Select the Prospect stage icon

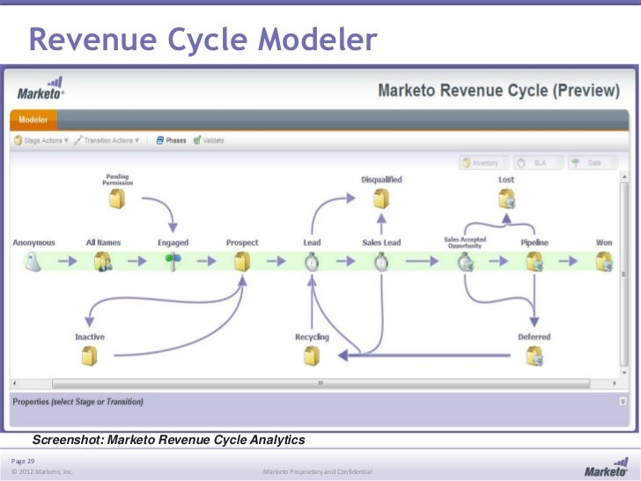tap(242, 262)
